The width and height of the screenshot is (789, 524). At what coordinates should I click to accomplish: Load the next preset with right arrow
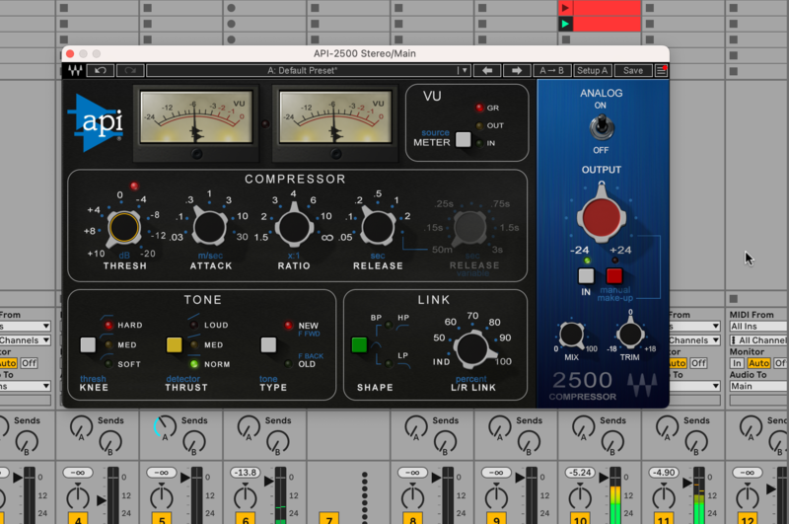pos(515,71)
